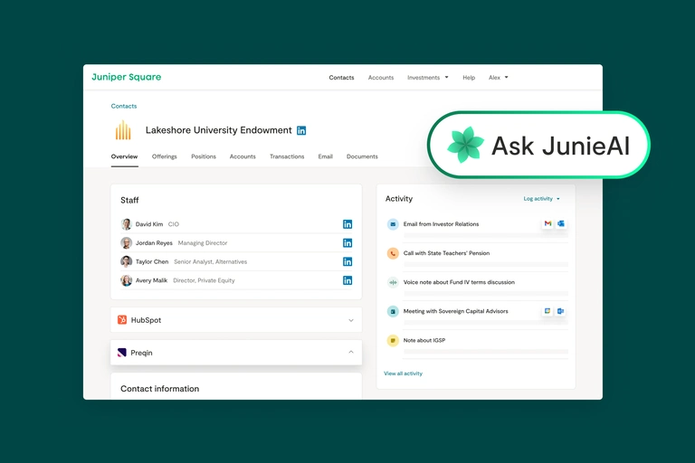Collapse the Preqin section chevron
Image resolution: width=695 pixels, height=463 pixels.
point(351,353)
